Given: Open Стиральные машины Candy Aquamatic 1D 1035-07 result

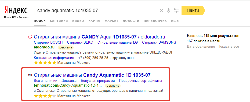Looking at the screenshot, I should pos(92,75).
